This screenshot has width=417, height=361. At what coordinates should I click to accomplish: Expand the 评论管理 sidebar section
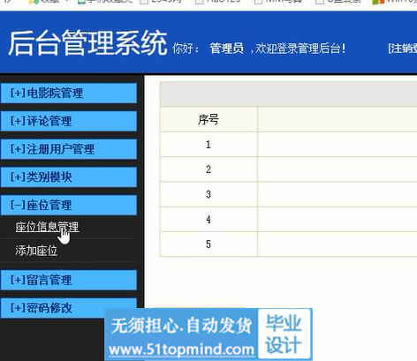click(x=69, y=121)
